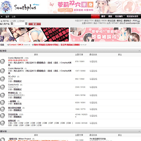The height and width of the screenshot is (141, 141).
Task: Collapse the first forum category section
Action: pos(139,51)
